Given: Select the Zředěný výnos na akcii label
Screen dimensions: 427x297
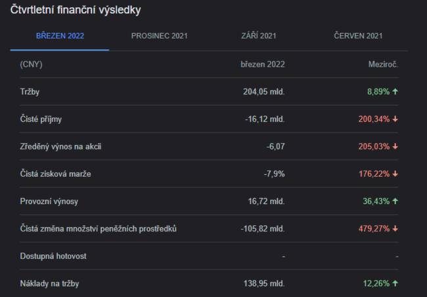Looking at the screenshot, I should 60,147.
